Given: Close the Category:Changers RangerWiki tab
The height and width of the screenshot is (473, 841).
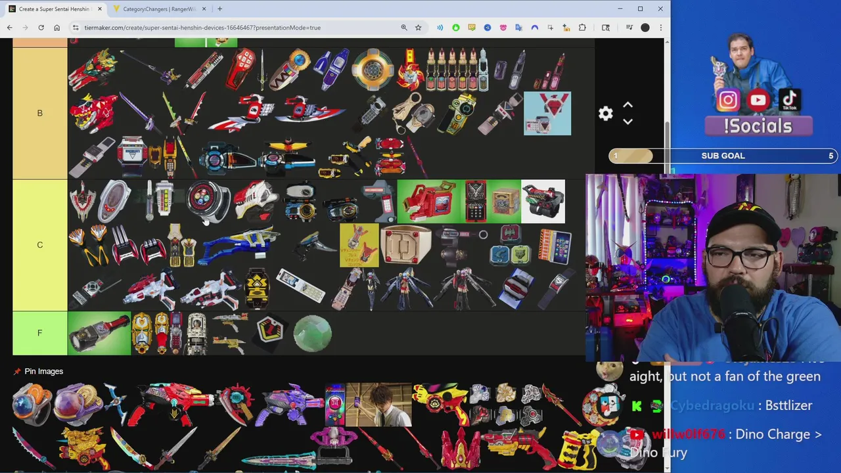Looking at the screenshot, I should tap(204, 9).
